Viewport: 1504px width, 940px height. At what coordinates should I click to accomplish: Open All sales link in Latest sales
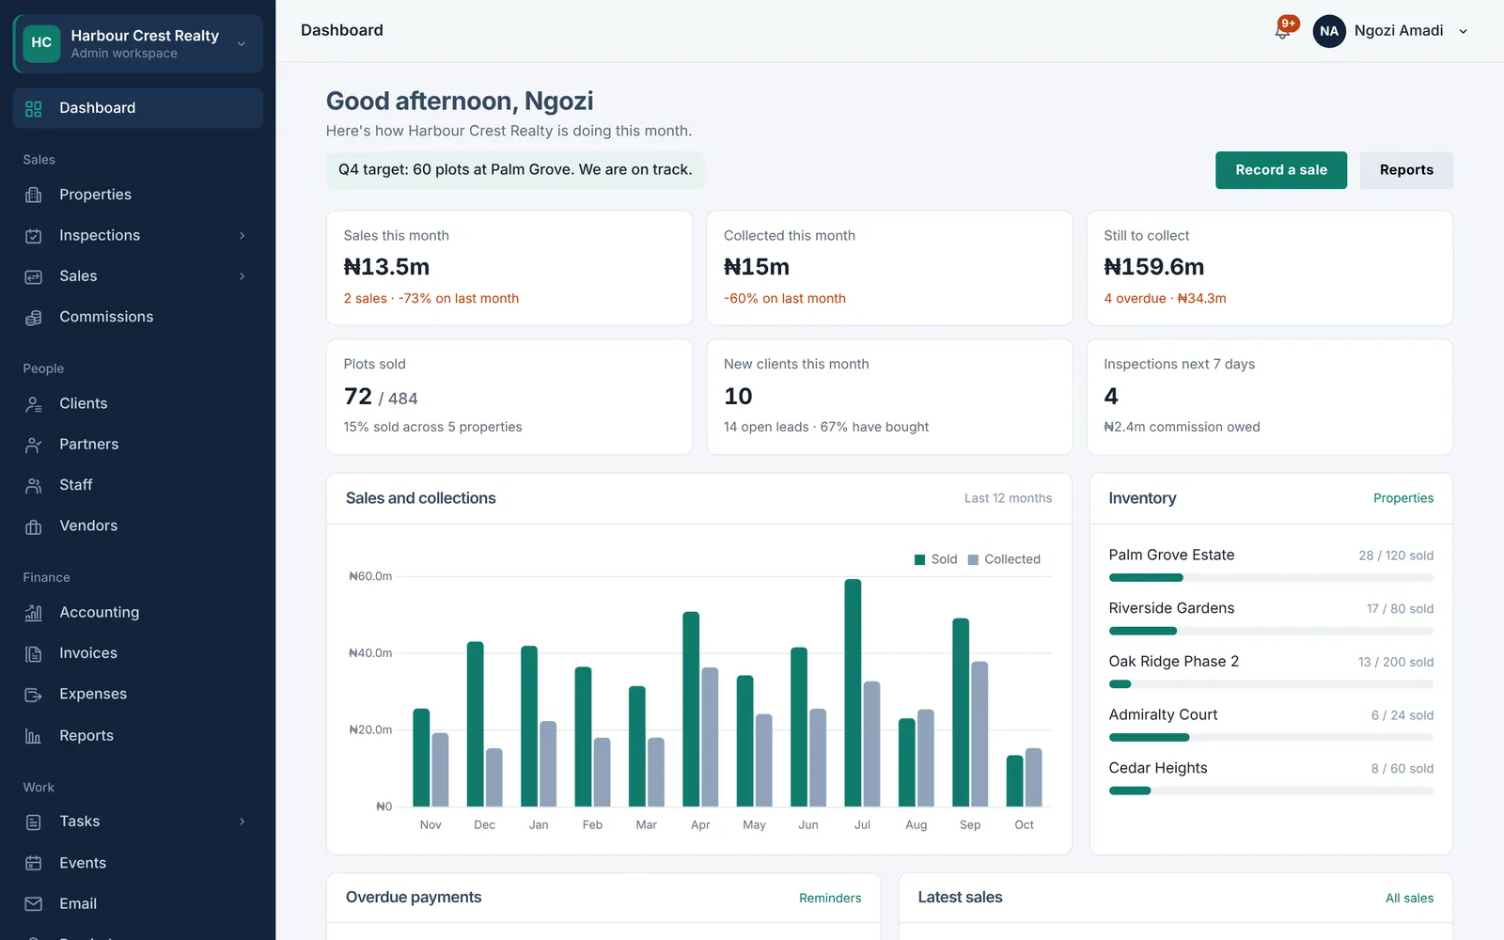pos(1410,898)
